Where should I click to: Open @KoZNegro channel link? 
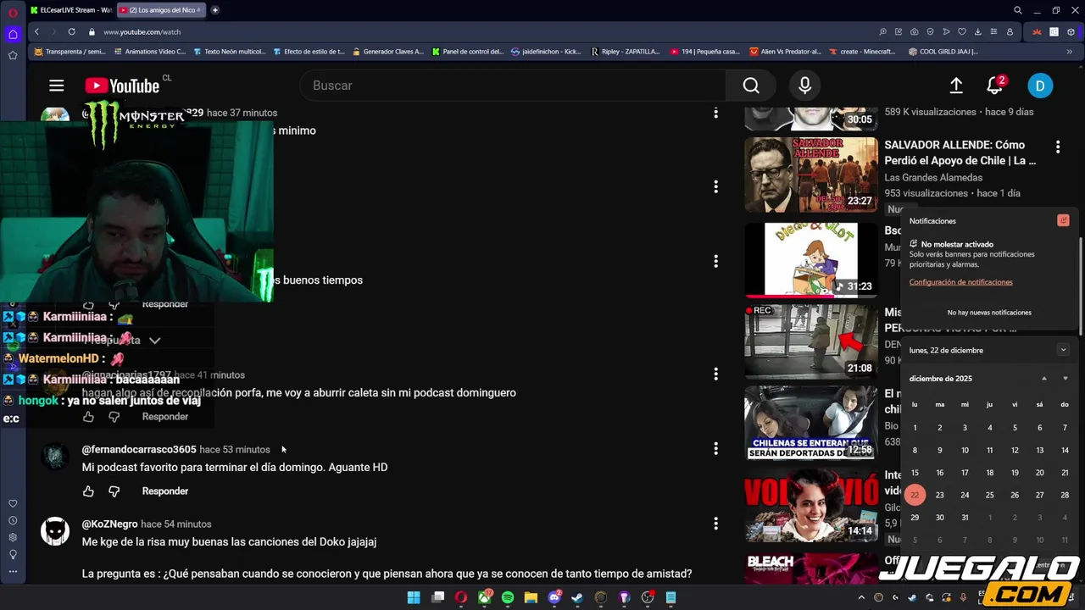pos(109,524)
